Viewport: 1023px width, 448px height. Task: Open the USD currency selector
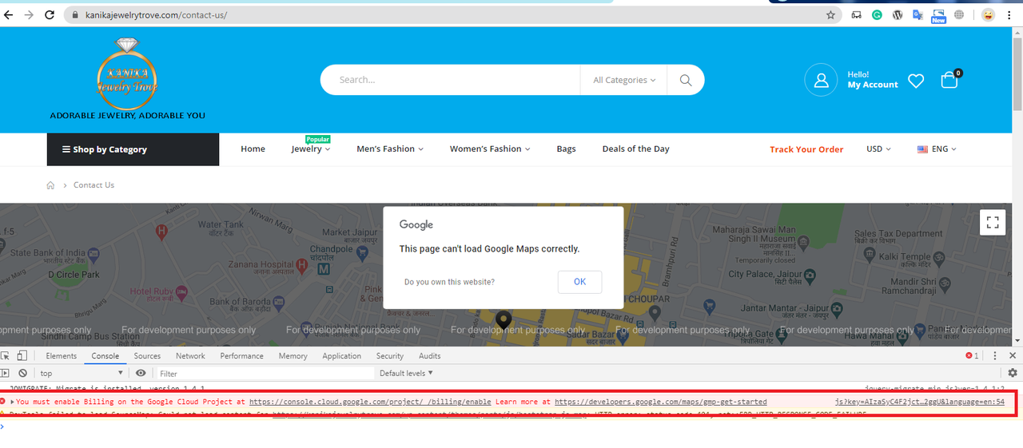click(x=878, y=149)
